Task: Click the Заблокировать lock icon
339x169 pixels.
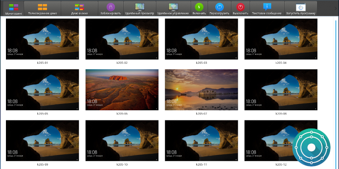Action: [x=111, y=7]
